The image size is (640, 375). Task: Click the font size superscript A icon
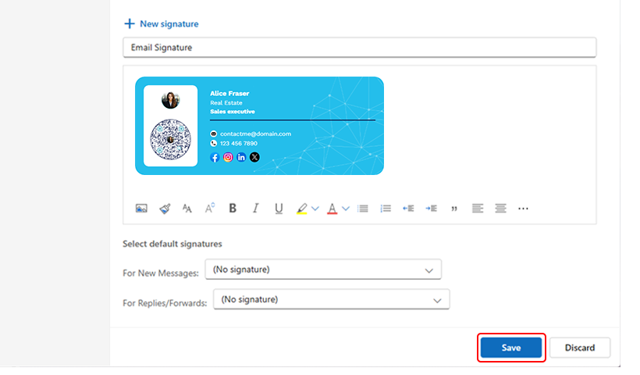[210, 208]
